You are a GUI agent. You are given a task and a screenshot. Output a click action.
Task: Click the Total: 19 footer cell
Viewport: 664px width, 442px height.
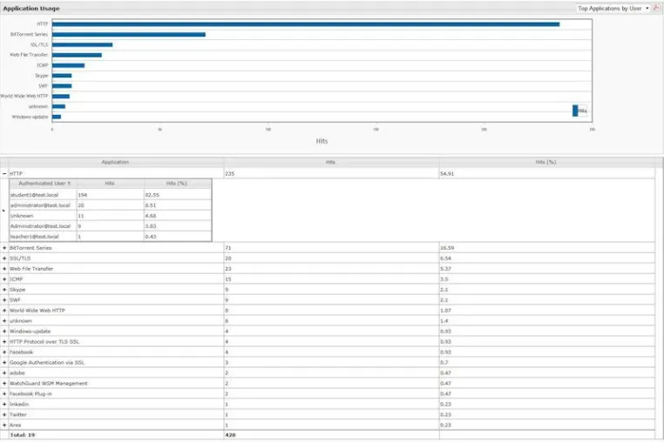click(x=116, y=435)
